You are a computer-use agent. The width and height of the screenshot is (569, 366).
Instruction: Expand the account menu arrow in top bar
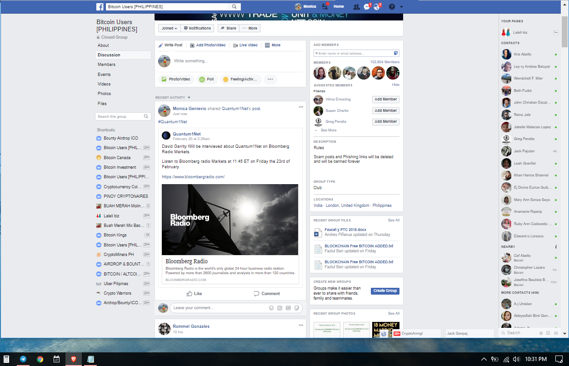tap(402, 7)
